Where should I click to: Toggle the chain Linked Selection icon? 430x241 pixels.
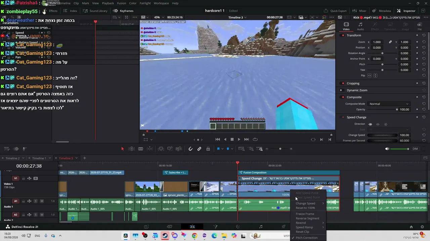pos(199,149)
